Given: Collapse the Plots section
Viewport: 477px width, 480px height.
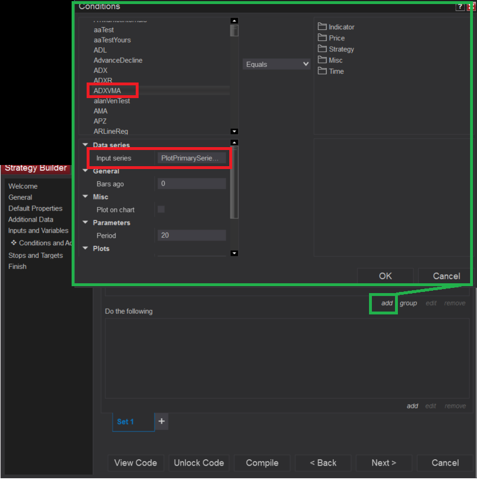Looking at the screenshot, I should (x=85, y=248).
